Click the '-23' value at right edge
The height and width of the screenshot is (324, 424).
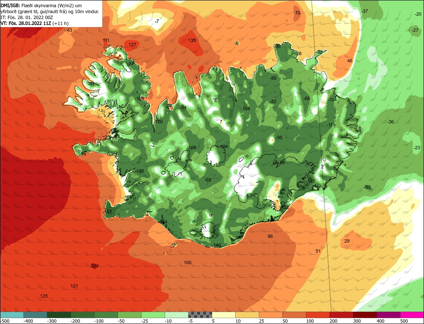coord(417,148)
